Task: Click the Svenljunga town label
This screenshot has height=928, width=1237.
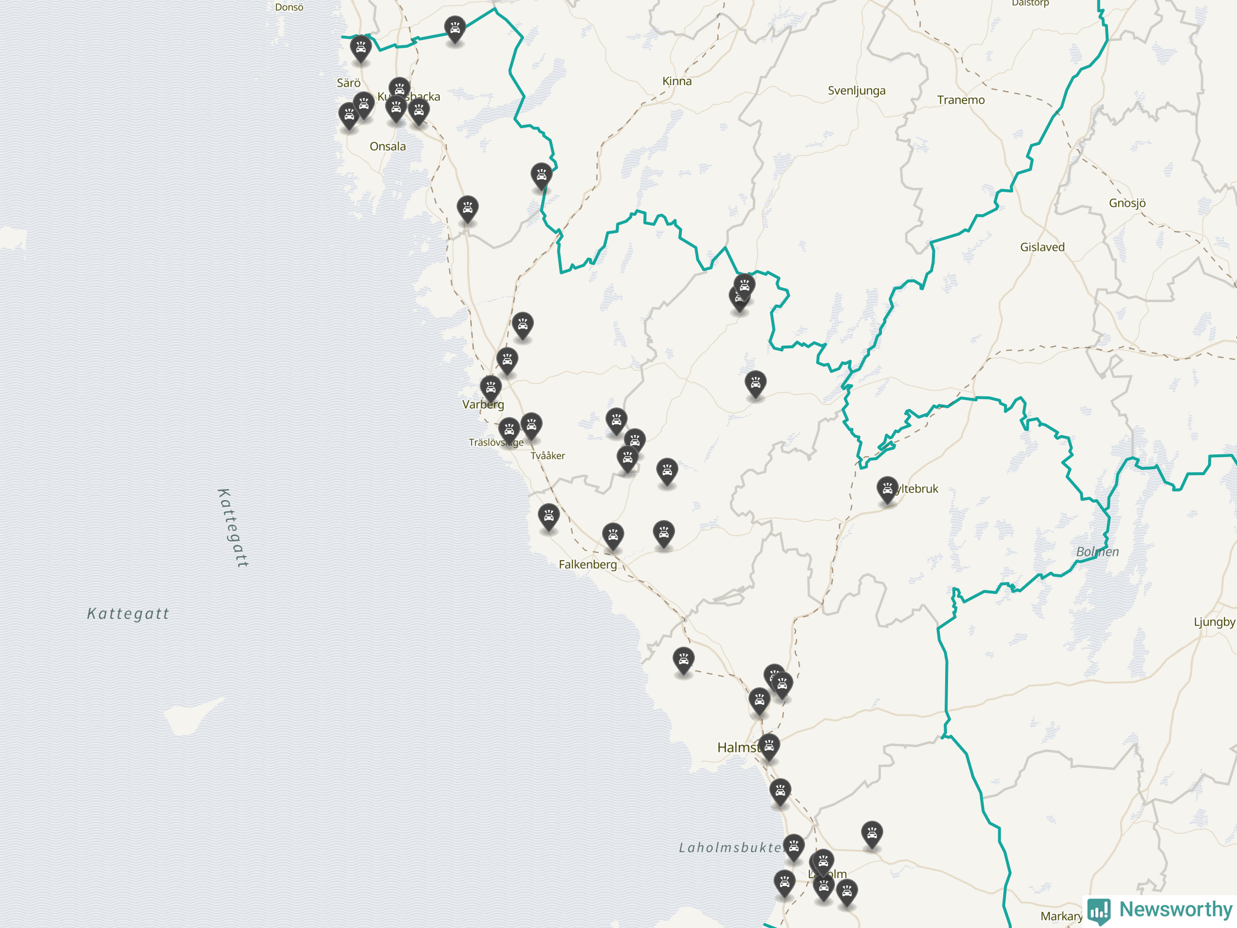Action: click(857, 90)
